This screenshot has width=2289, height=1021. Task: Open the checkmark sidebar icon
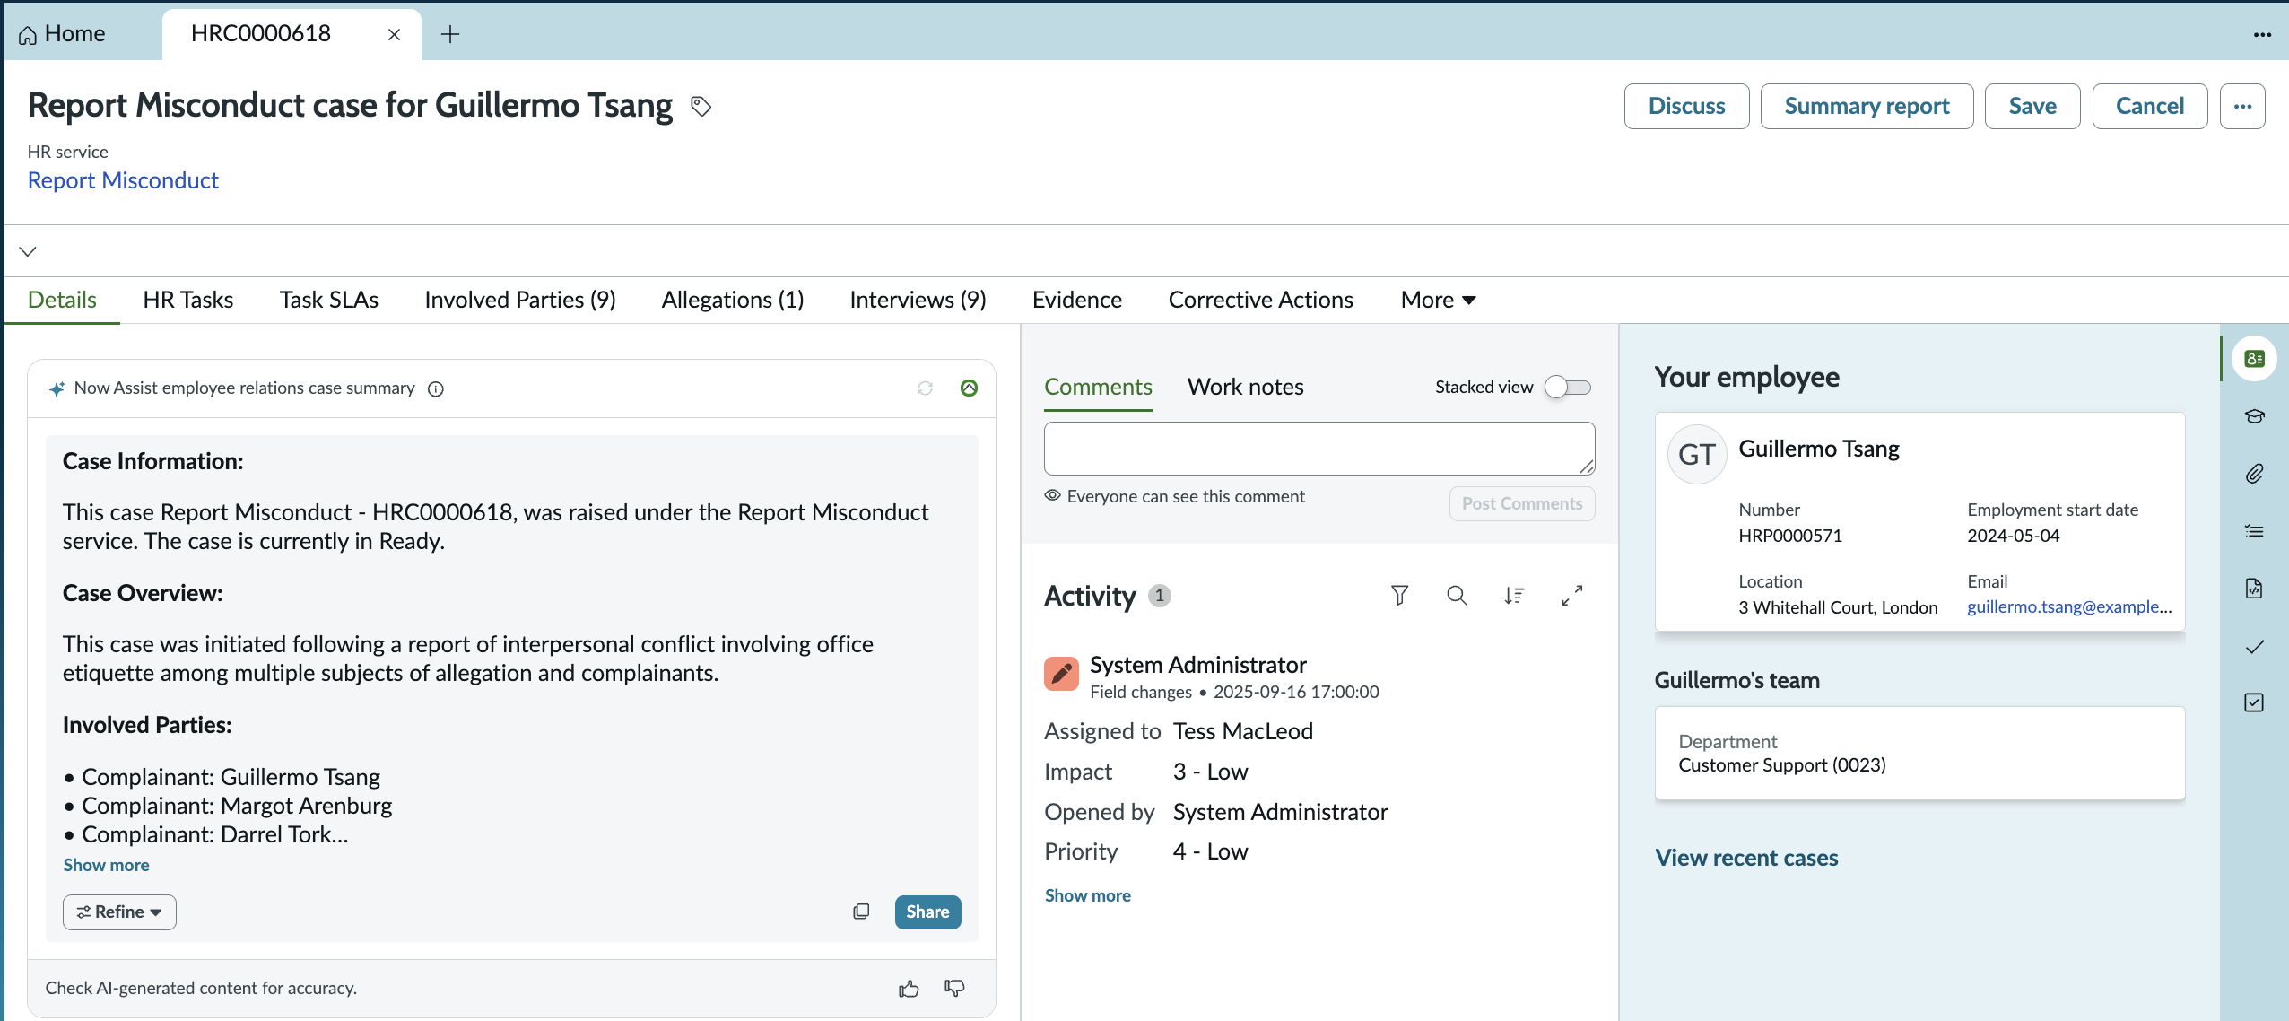[2254, 647]
